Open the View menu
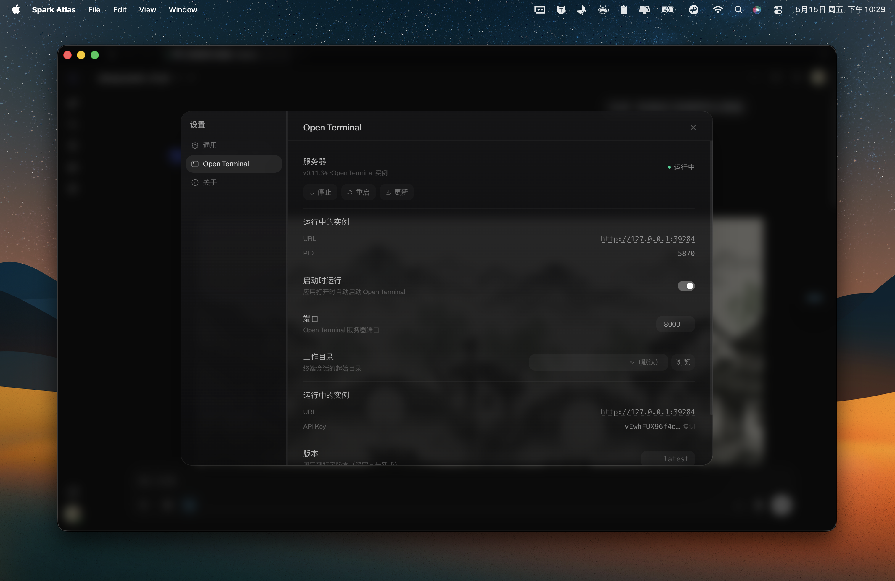This screenshot has width=895, height=581. coord(147,10)
